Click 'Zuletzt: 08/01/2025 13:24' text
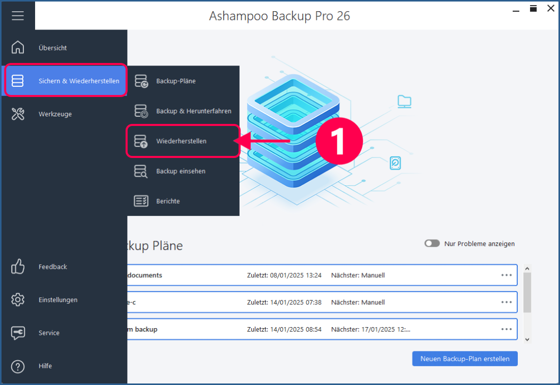This screenshot has width=560, height=385. 284,275
